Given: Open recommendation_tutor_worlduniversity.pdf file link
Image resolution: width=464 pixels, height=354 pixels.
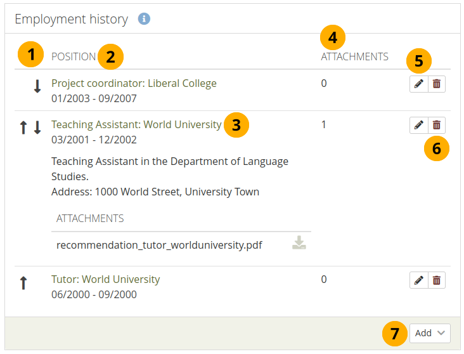Looking at the screenshot, I should 159,245.
